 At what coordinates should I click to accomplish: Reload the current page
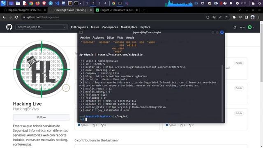click(16, 17)
